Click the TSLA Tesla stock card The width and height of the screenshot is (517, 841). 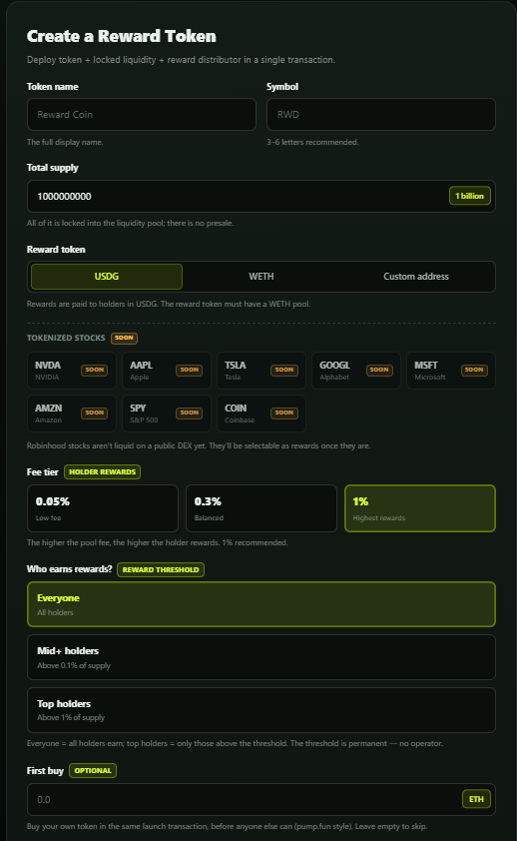pyautogui.click(x=261, y=371)
